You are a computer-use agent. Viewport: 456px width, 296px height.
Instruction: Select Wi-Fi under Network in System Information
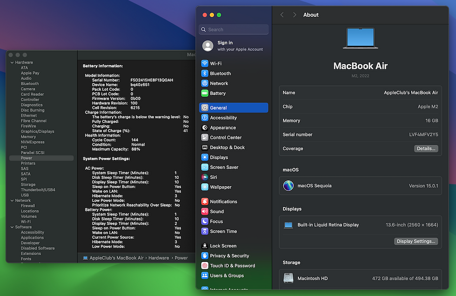tap(26, 222)
